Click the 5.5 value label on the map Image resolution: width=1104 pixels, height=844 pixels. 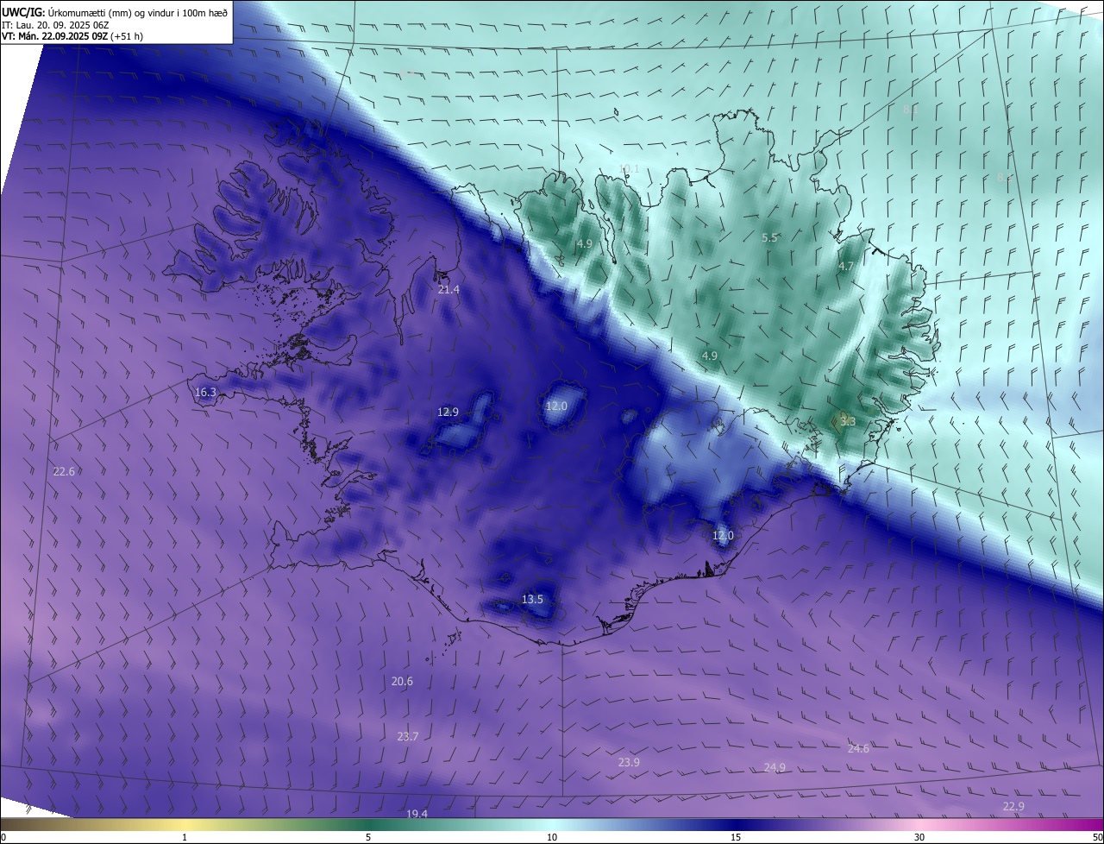click(769, 237)
